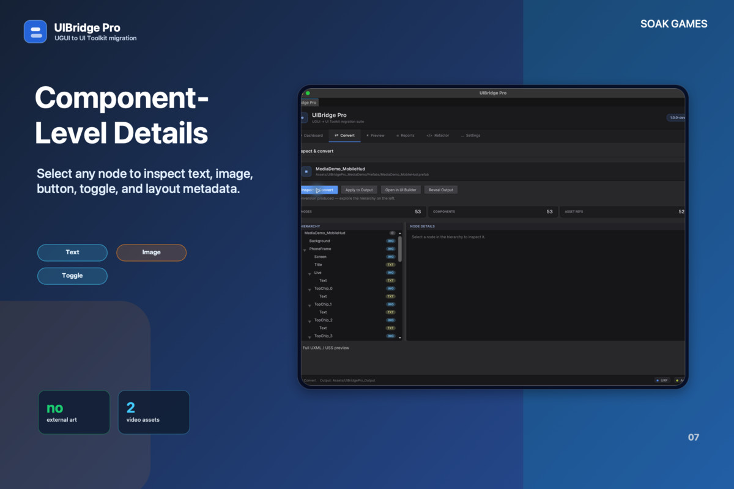Click the NODE DETAILS panel header
This screenshot has width=734, height=489.
pyautogui.click(x=422, y=226)
